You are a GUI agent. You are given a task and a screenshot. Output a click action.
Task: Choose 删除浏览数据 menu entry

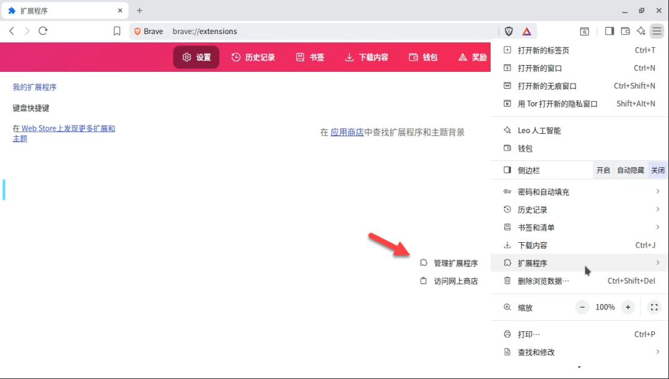[579, 281]
